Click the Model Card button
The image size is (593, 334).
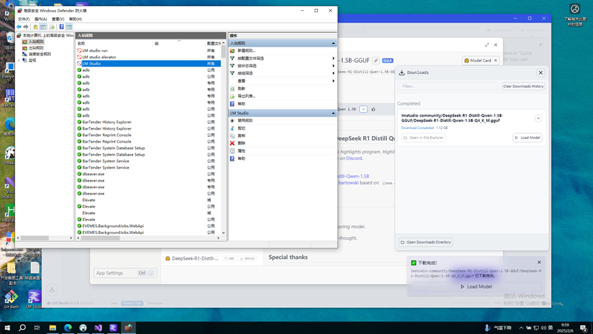(x=481, y=60)
